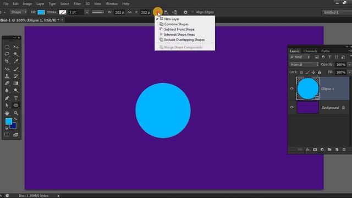Toggle pixel layers filter
352x198 pixels.
click(317, 57)
